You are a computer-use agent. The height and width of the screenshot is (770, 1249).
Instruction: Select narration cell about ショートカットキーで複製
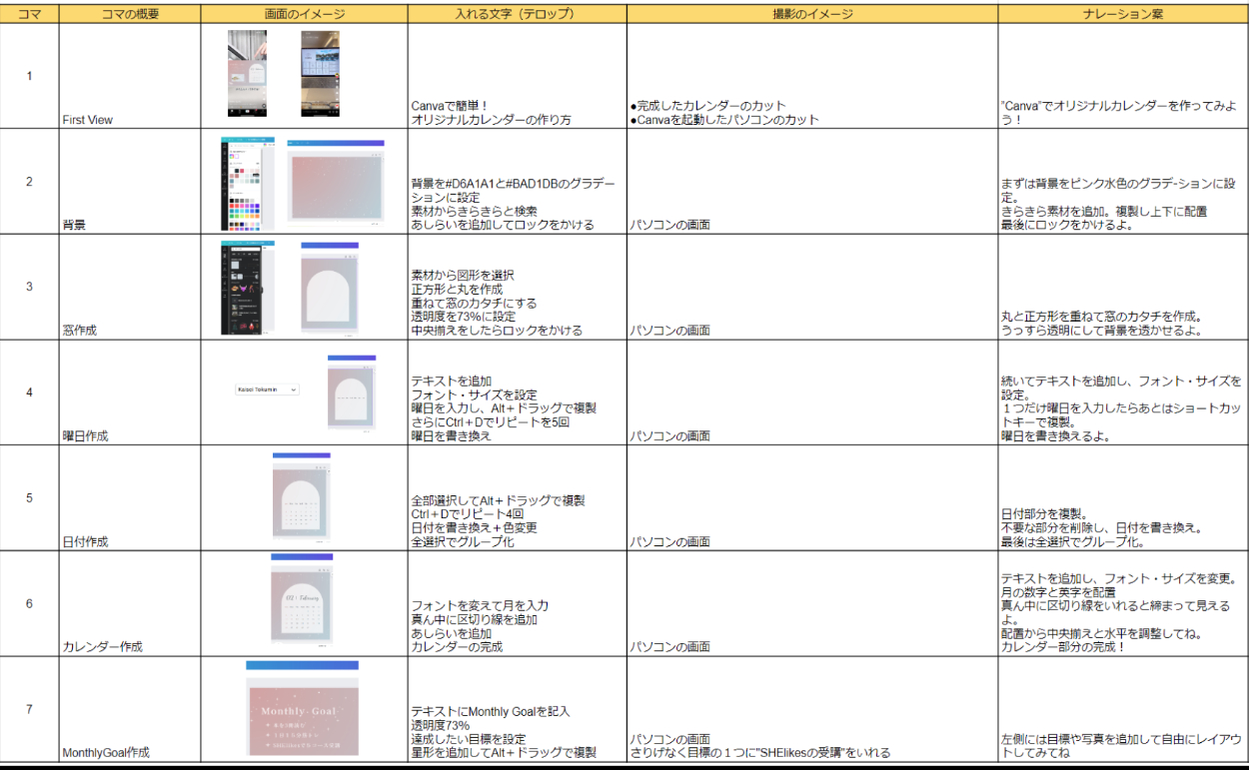click(x=1123, y=392)
